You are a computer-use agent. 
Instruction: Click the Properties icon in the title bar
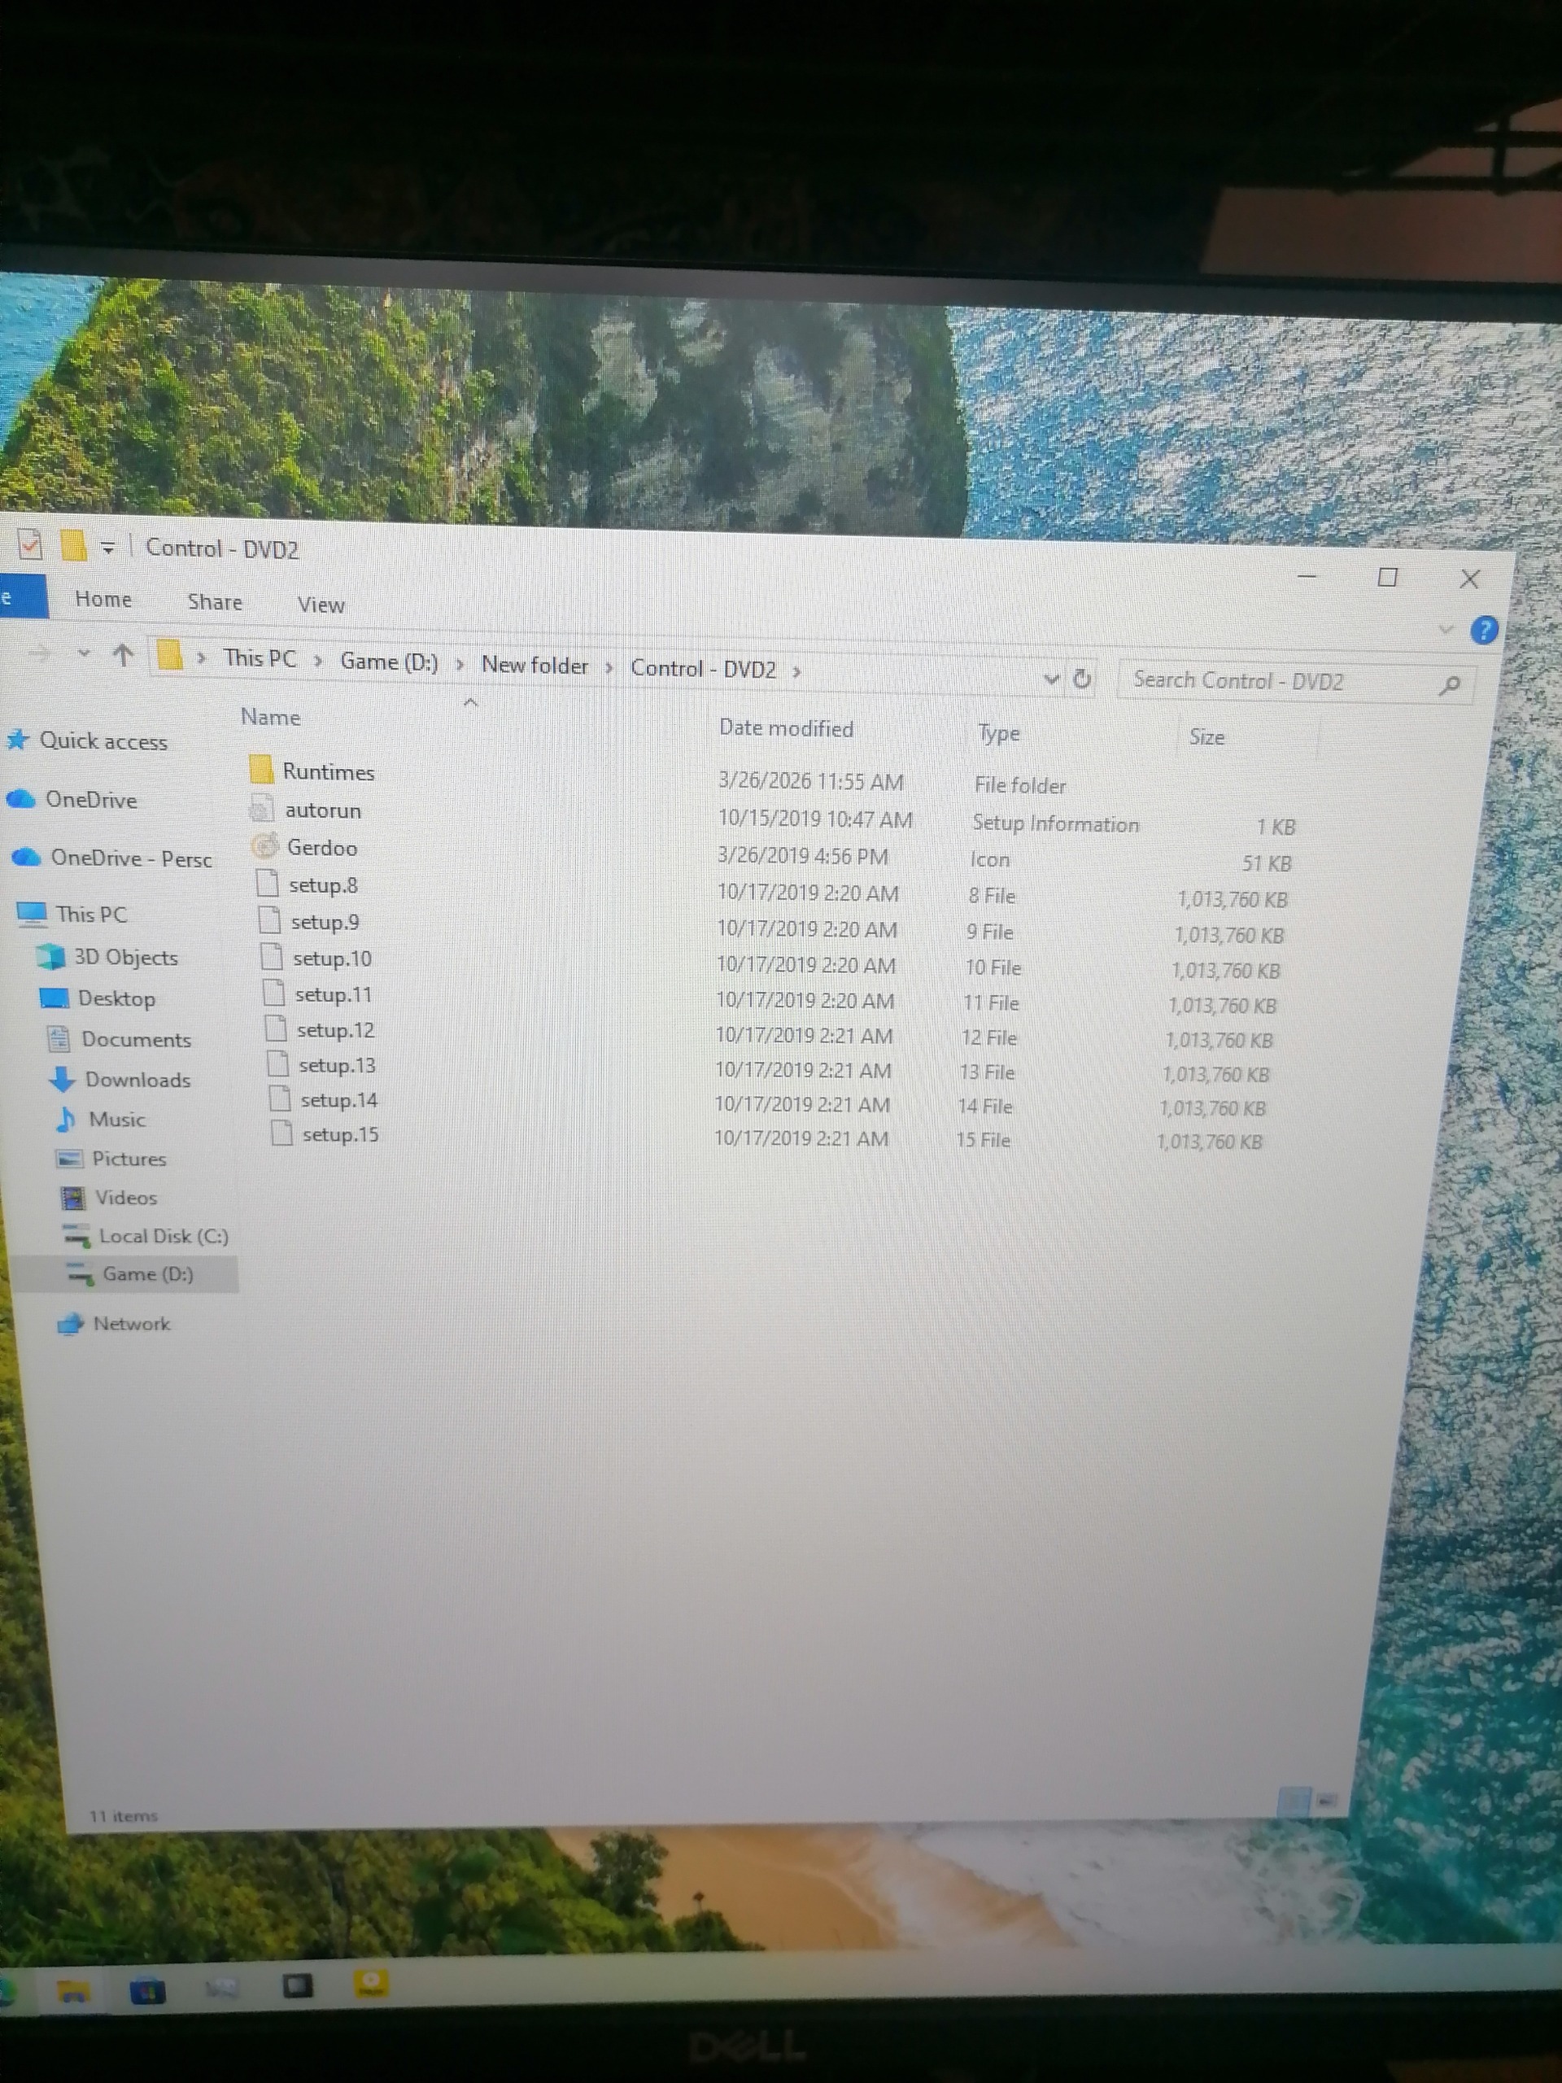click(x=30, y=544)
